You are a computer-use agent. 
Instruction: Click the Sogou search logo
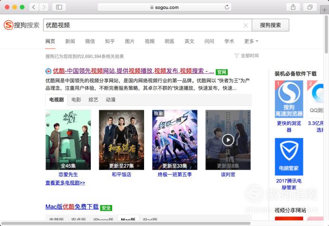21,25
